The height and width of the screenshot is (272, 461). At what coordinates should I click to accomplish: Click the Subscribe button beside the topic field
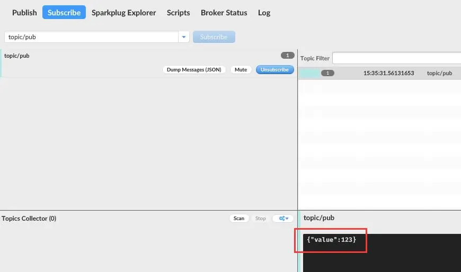point(214,37)
